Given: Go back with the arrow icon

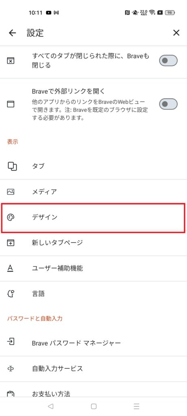Looking at the screenshot, I should pyautogui.click(x=12, y=33).
